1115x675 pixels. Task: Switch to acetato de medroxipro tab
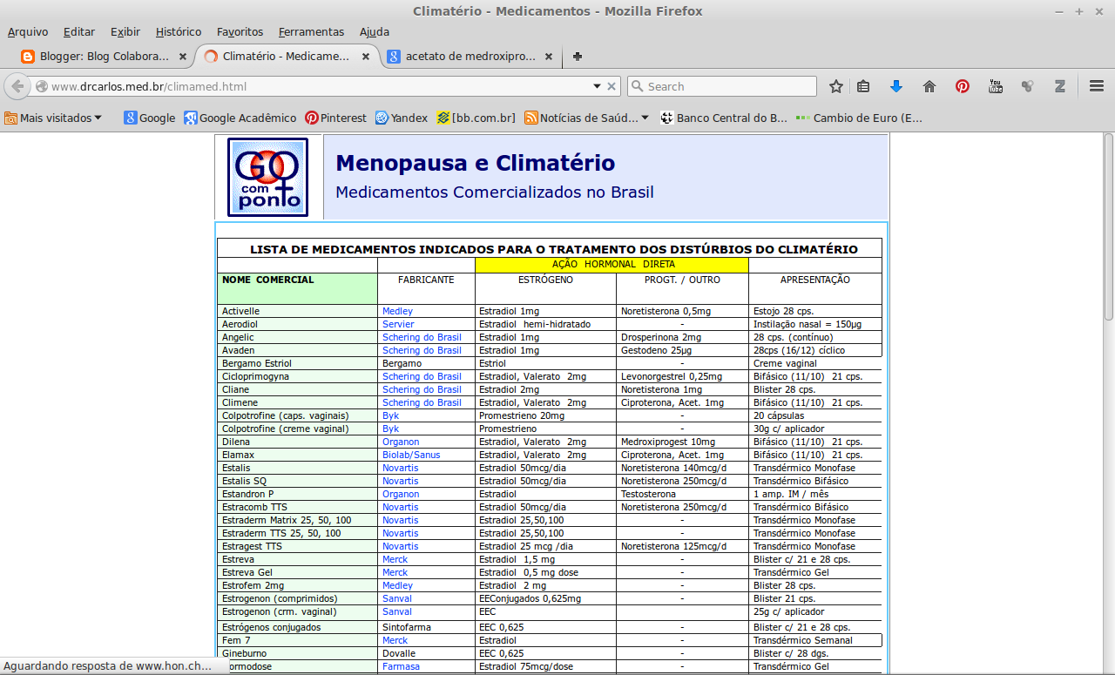click(470, 57)
